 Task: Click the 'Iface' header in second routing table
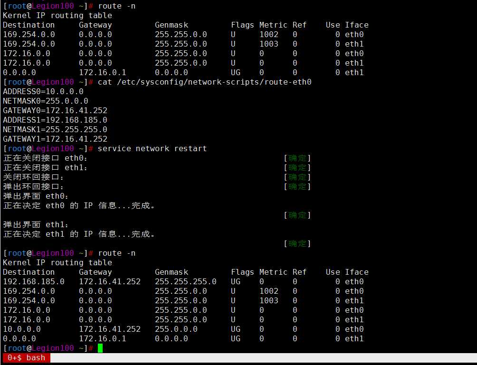356,272
